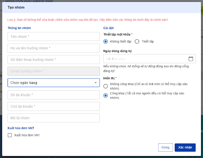Focus 'Họ và tên trưởng nhóm' field
This screenshot has width=203, height=158.
[54, 48]
